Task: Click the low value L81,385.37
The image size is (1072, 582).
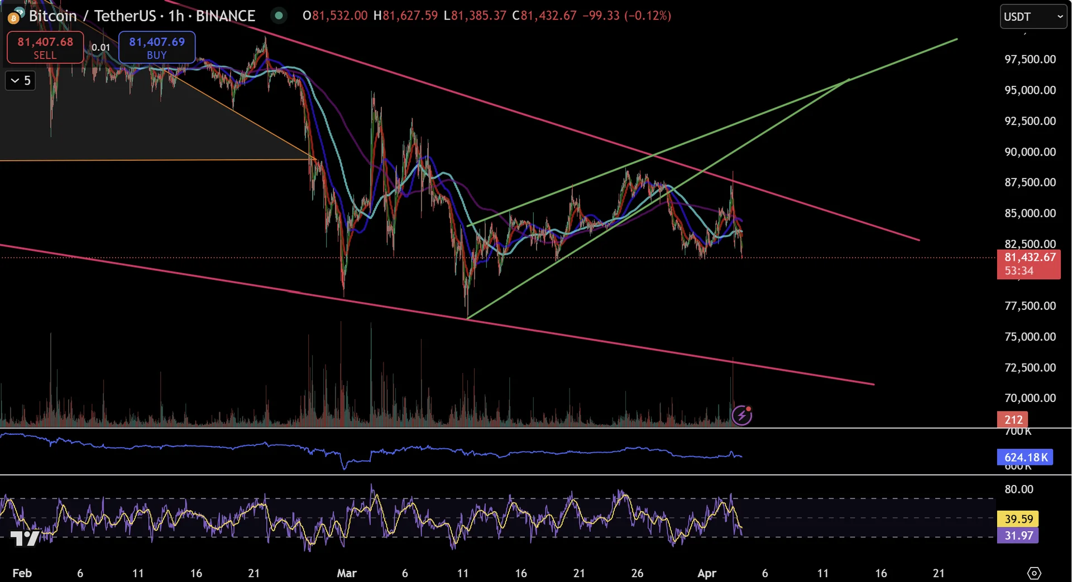Action: [475, 16]
